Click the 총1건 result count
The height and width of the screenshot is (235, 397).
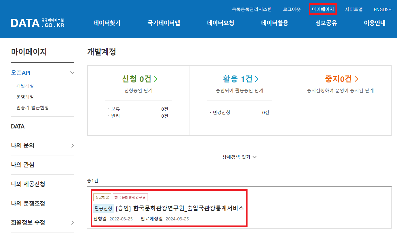pos(93,180)
